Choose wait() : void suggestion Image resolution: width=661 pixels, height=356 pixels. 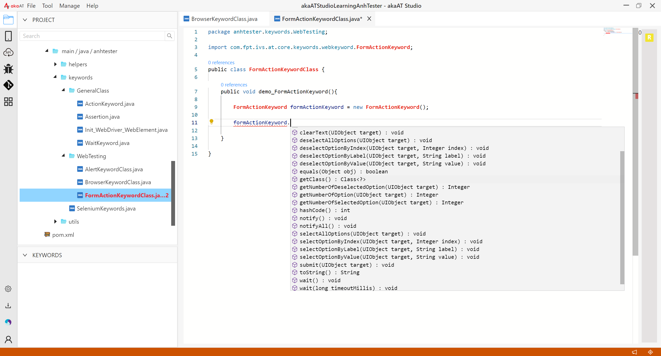point(455,280)
